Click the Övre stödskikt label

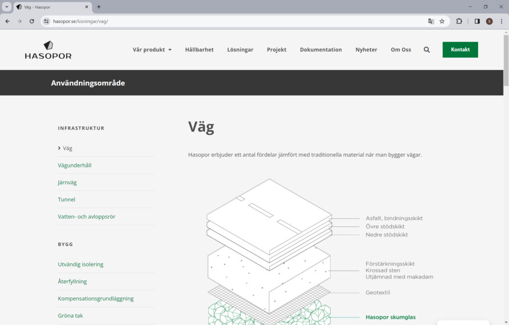tap(385, 226)
